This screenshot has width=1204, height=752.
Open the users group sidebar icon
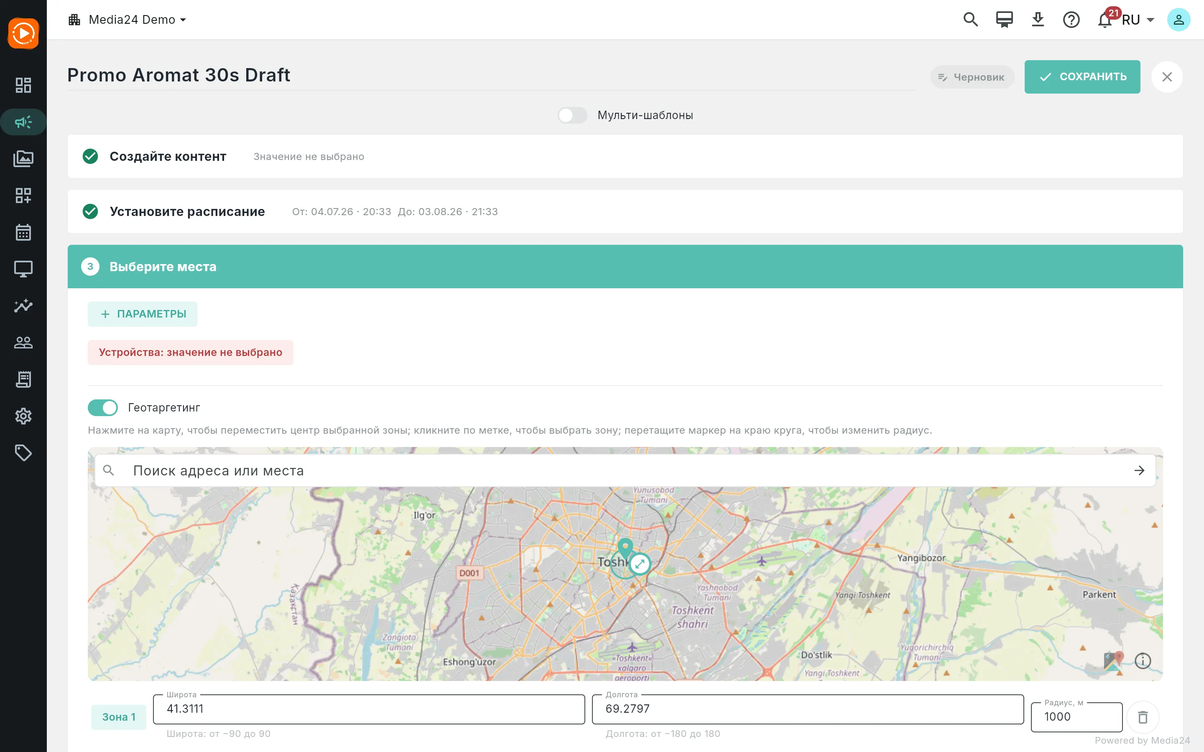[23, 343]
